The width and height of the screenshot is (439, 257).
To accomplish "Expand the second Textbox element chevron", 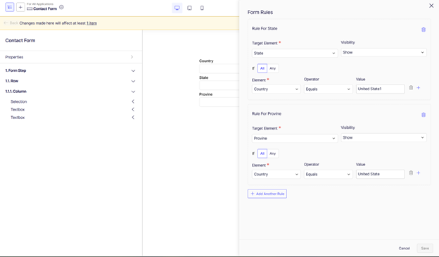I will (x=133, y=118).
